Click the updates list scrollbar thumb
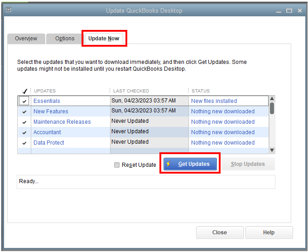 pos(272,108)
